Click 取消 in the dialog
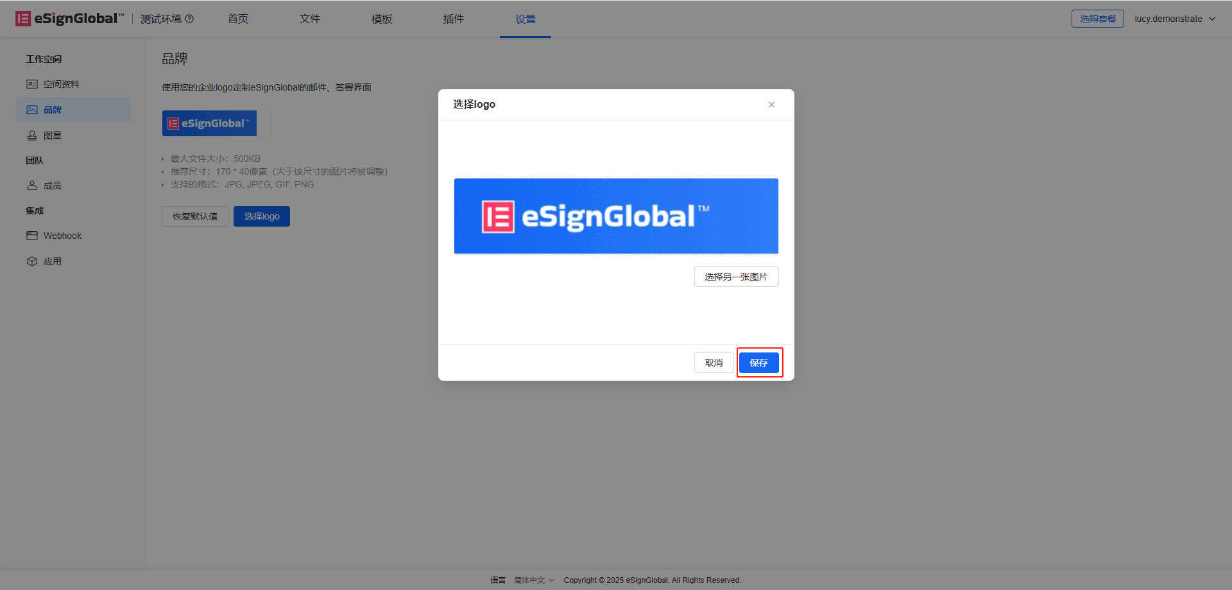 pos(714,363)
